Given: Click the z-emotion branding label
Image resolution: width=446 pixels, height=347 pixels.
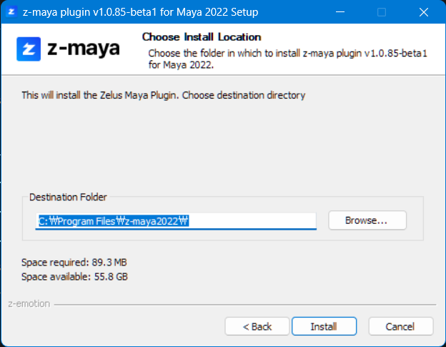Looking at the screenshot, I should point(29,303).
